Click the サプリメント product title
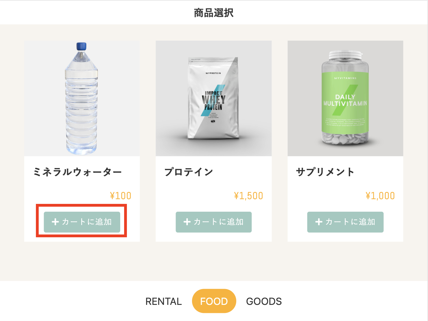 [325, 172]
